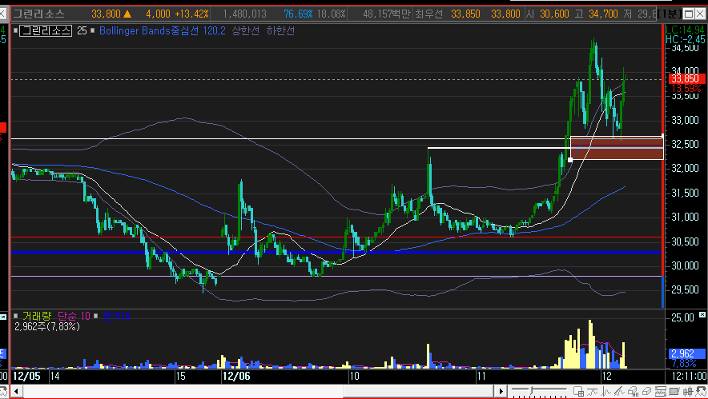Select the vertical crosshair line chart icon

coord(605,391)
